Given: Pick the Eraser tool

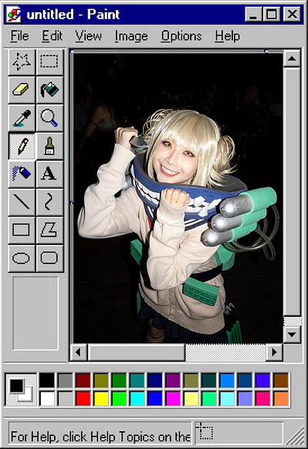Looking at the screenshot, I should (22, 90).
